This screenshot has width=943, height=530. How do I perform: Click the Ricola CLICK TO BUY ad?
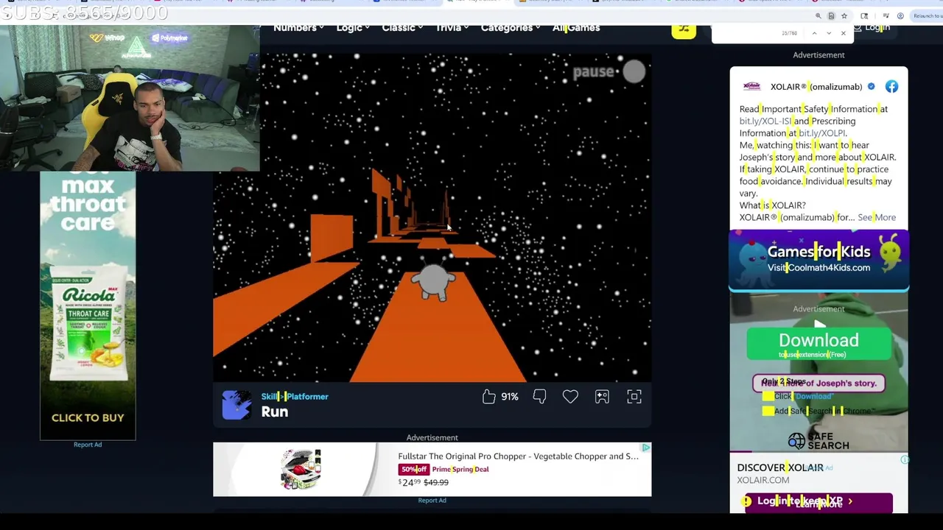point(88,305)
